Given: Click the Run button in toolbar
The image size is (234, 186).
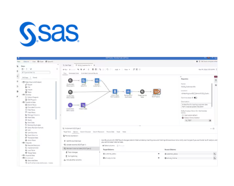Looking at the screenshot, I should click(66, 69).
